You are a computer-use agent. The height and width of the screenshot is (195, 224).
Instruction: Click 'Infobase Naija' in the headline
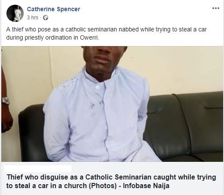(x=146, y=186)
